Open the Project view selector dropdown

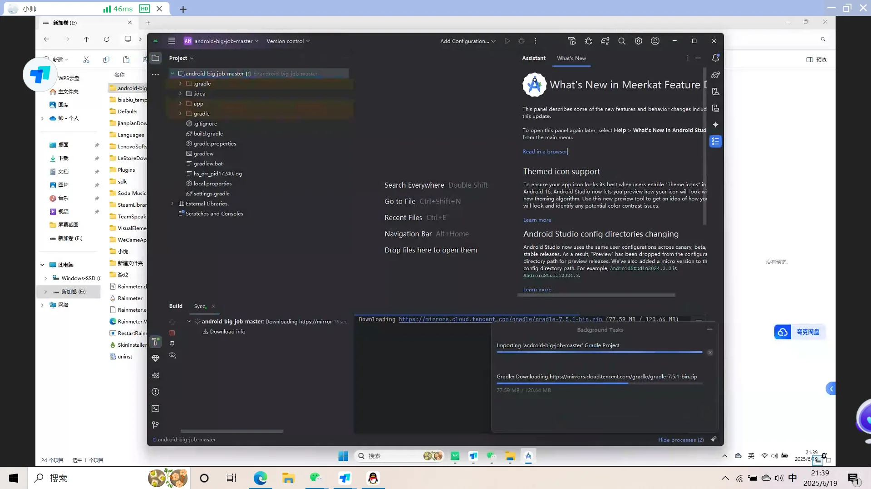[181, 58]
